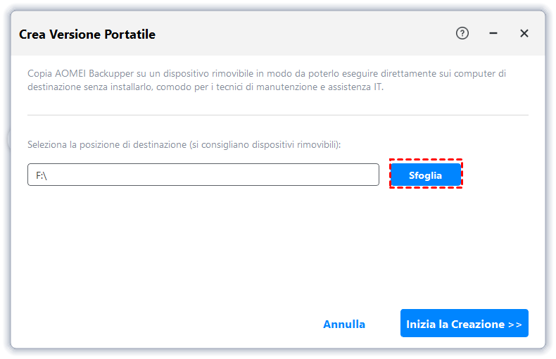This screenshot has height=359, width=556.
Task: Close the dialog with the X icon
Action: point(524,33)
